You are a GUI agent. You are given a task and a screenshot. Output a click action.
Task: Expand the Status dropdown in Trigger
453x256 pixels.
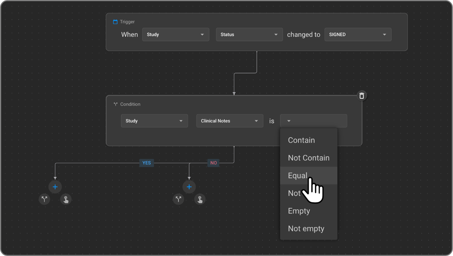point(249,34)
